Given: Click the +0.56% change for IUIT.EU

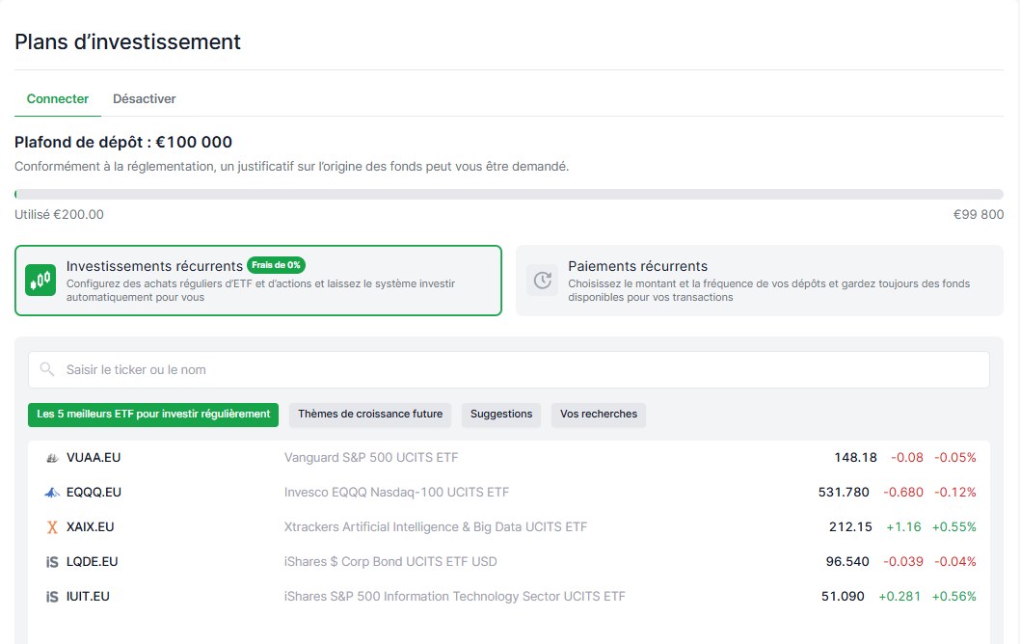Looking at the screenshot, I should (x=954, y=597).
